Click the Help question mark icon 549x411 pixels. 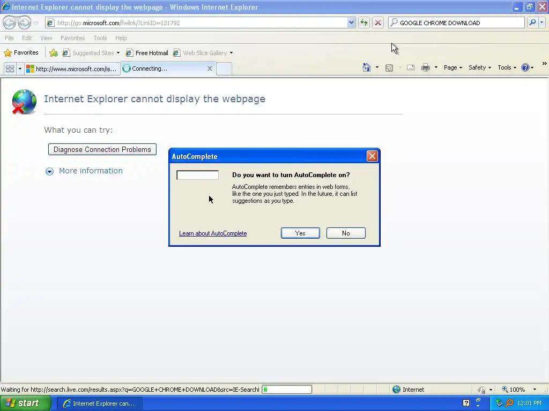tap(525, 67)
